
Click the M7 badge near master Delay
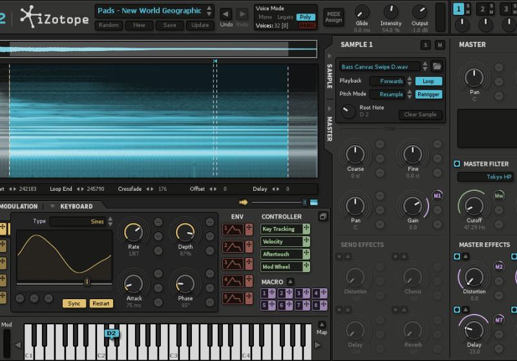(499, 320)
